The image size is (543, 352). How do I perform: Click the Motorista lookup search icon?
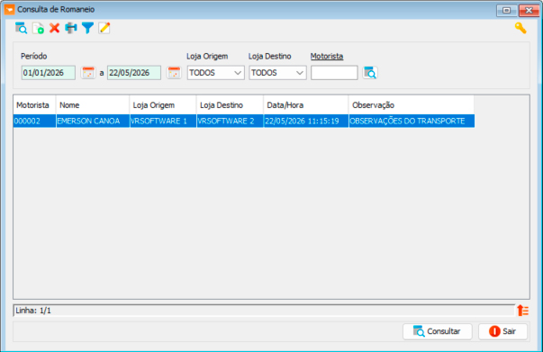pos(370,73)
